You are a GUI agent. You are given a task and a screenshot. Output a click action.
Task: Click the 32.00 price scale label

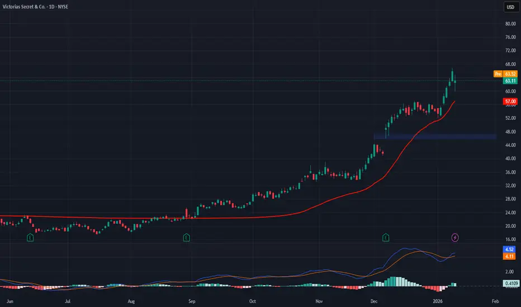click(510, 185)
